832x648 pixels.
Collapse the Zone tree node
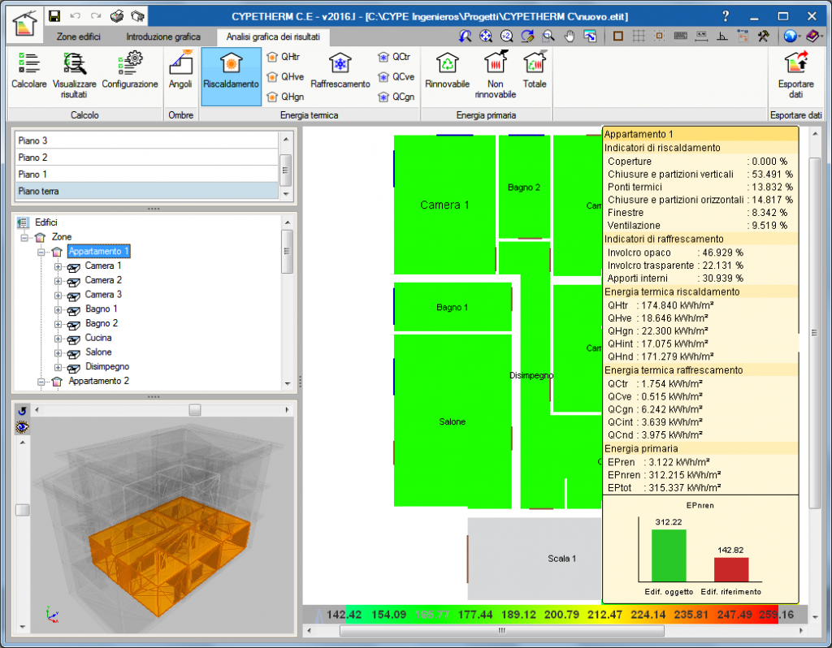point(24,238)
